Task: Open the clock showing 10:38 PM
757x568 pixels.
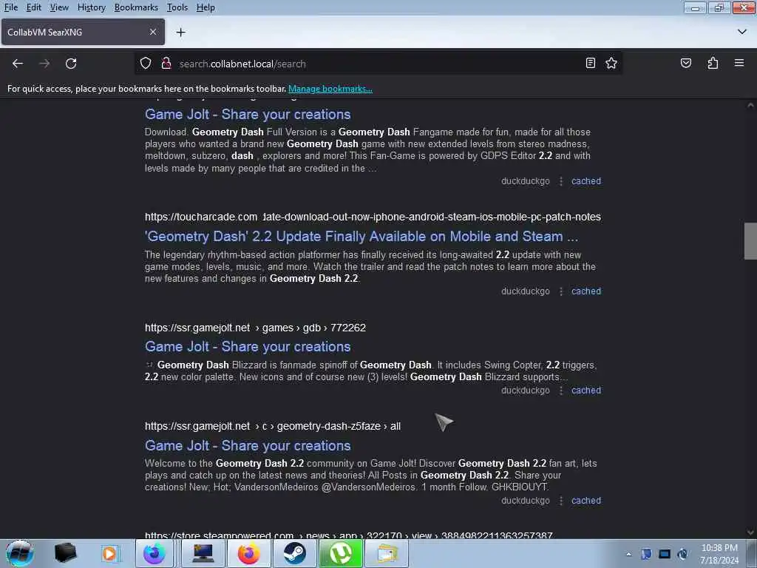Action: 719,554
